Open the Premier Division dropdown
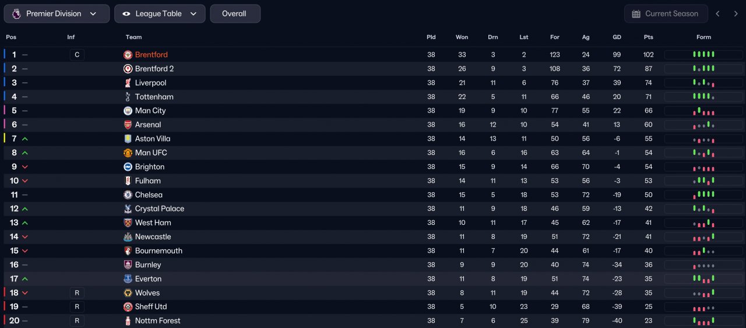Image resolution: width=746 pixels, height=328 pixels. [x=57, y=13]
